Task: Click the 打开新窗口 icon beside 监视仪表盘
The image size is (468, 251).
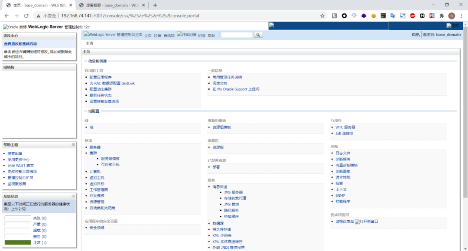Action: [367, 222]
